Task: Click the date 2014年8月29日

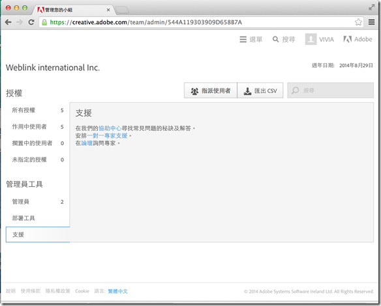Action: (356, 66)
